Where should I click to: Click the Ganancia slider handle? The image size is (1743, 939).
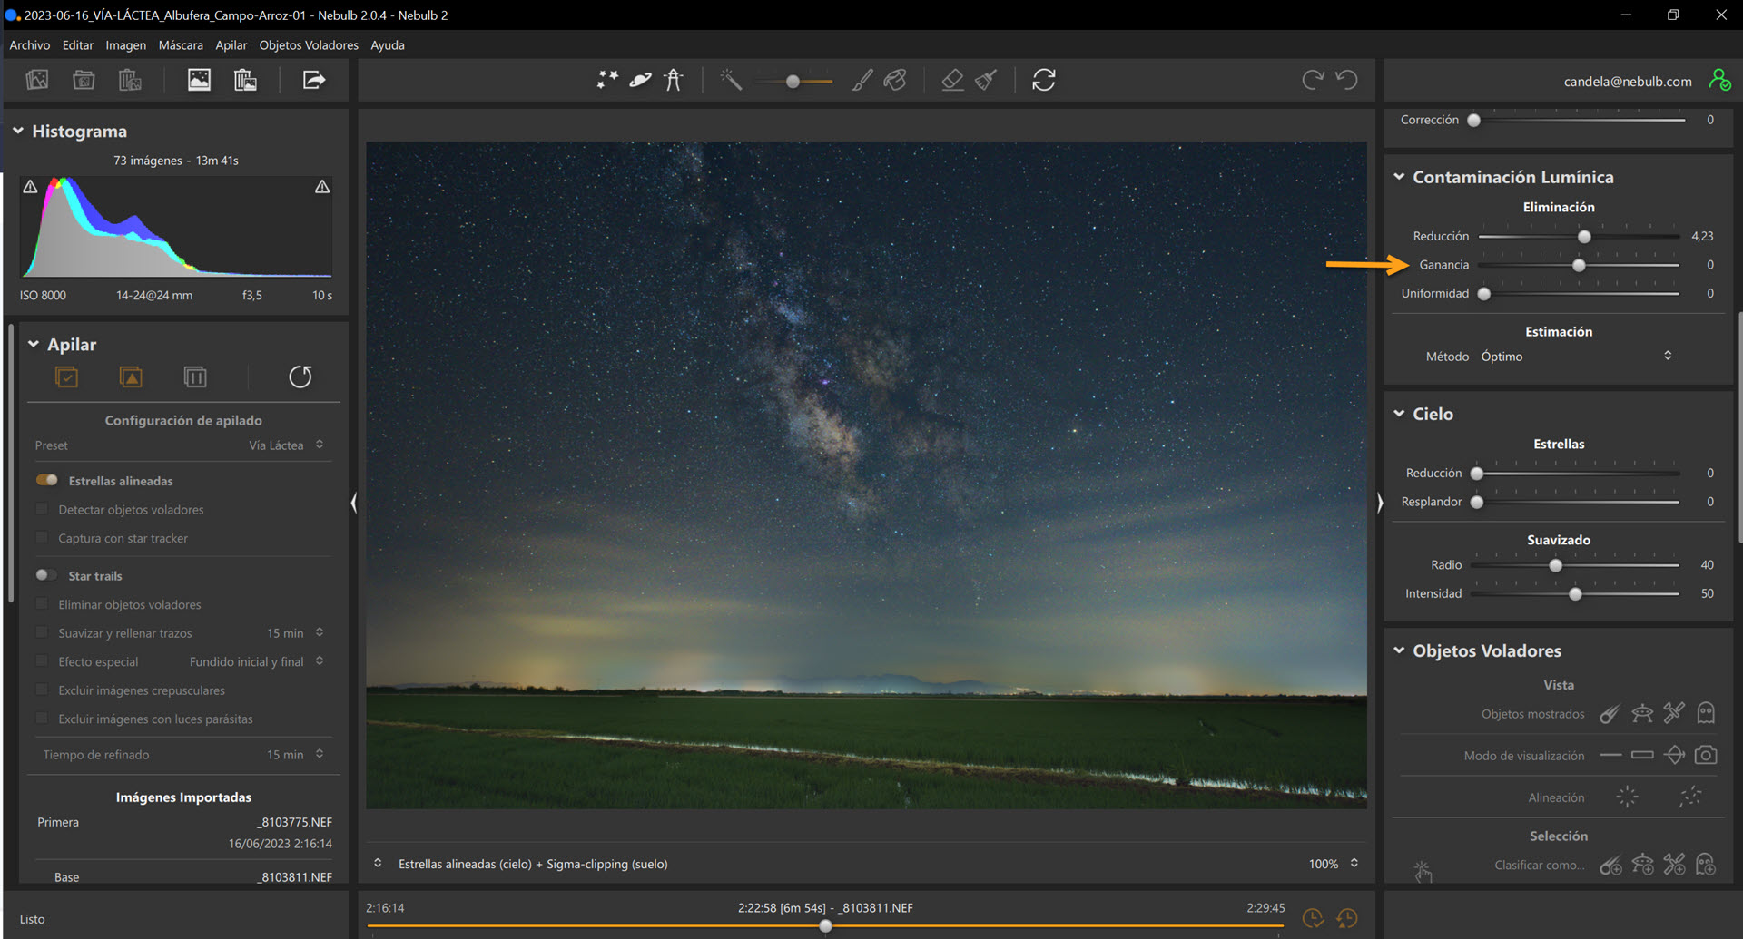[1579, 265]
